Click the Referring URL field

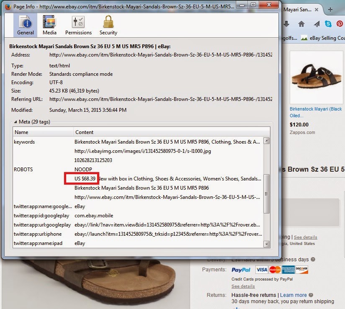tap(161, 99)
